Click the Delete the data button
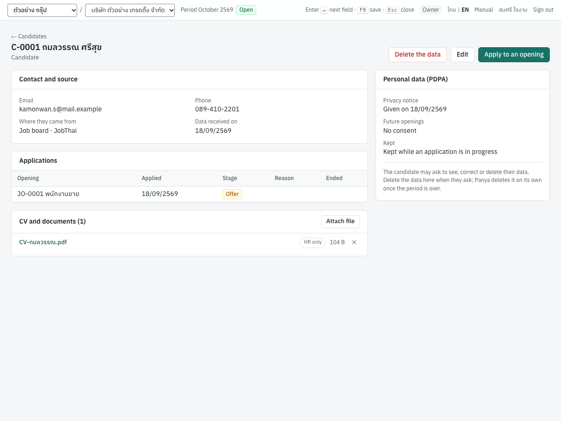Screen dimensions: 561x421 click(x=417, y=55)
